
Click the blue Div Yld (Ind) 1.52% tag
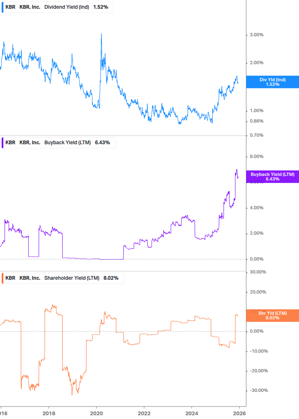(273, 82)
